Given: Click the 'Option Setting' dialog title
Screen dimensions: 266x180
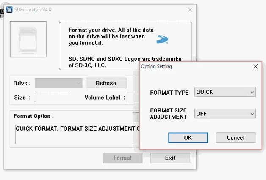Looking at the screenshot, I should tap(156, 66).
